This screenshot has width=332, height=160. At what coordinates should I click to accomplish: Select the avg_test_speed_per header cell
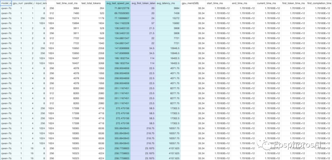(118, 3)
